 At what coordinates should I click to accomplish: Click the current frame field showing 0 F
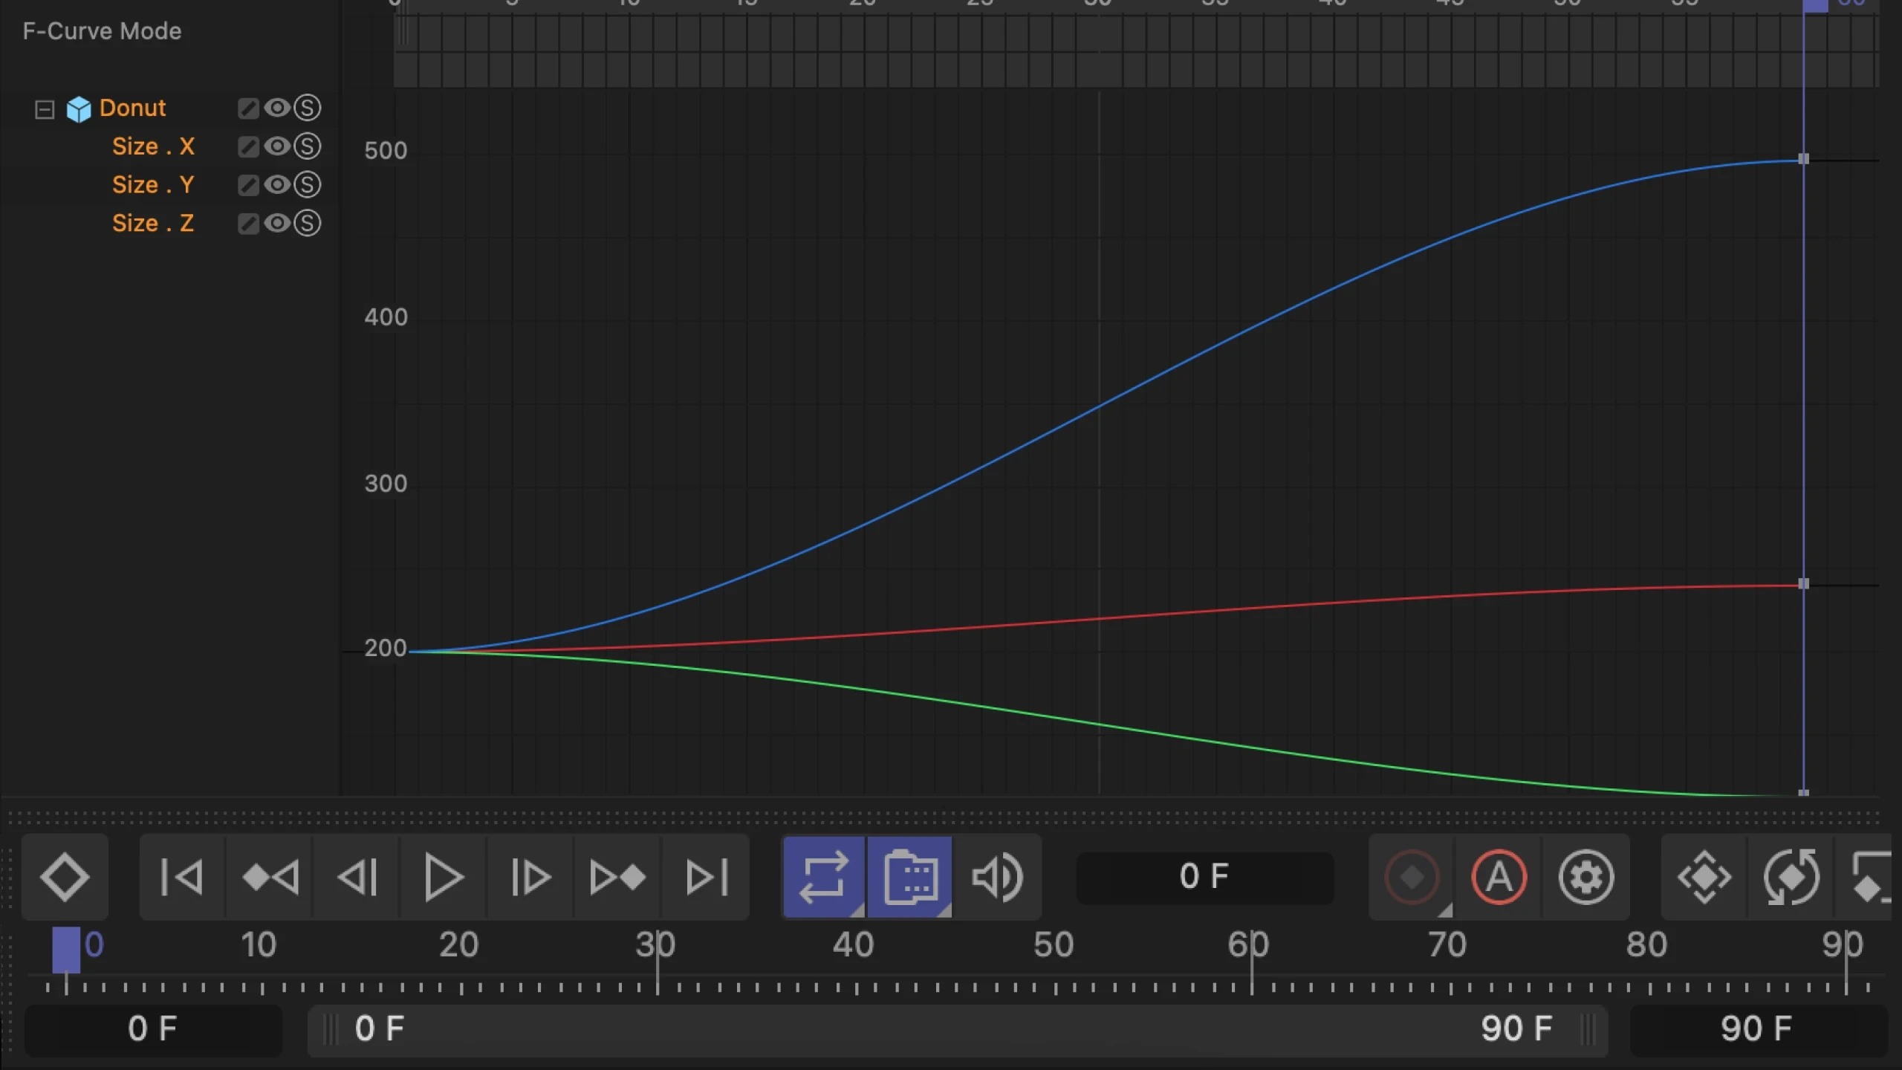click(x=1204, y=878)
